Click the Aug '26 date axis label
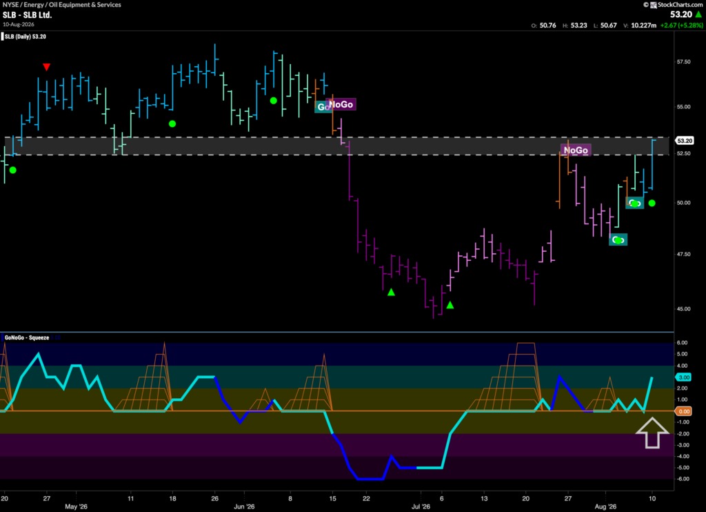 605,506
